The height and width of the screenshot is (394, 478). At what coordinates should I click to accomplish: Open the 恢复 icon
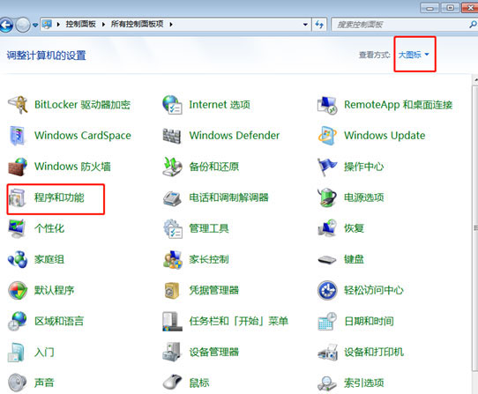pos(327,228)
